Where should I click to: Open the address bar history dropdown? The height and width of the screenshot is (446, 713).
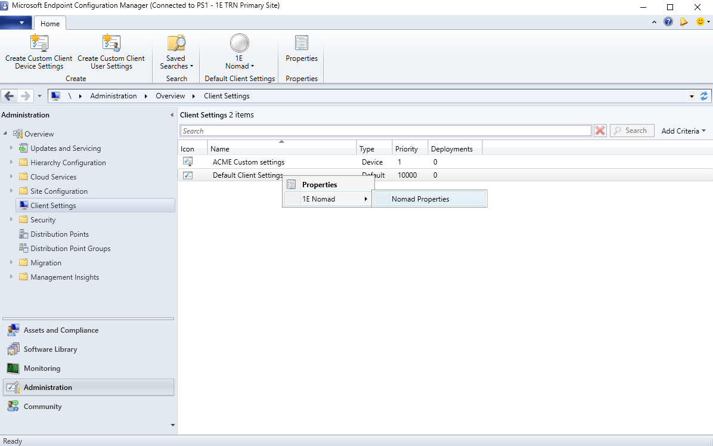click(x=692, y=97)
